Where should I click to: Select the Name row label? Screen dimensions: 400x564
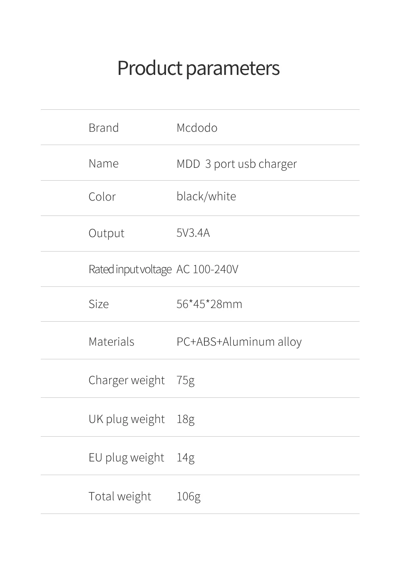[104, 163]
